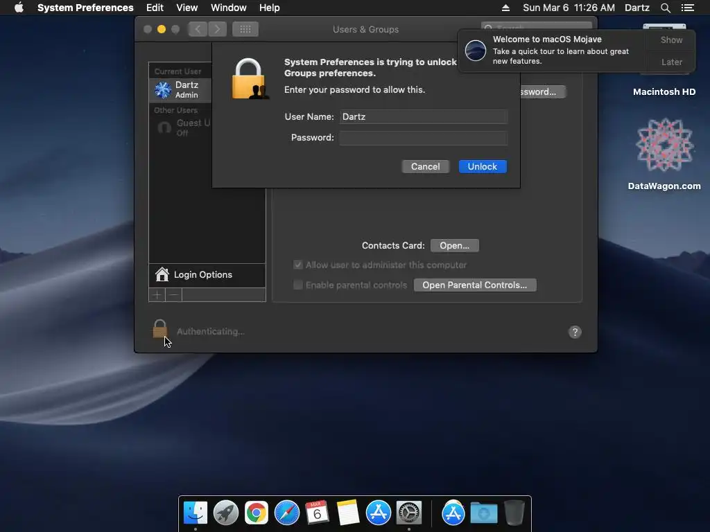Open Launchpad rocket icon in Dock

[x=225, y=513]
